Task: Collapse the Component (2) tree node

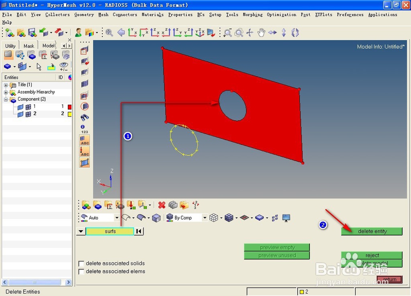Action: tap(6, 99)
